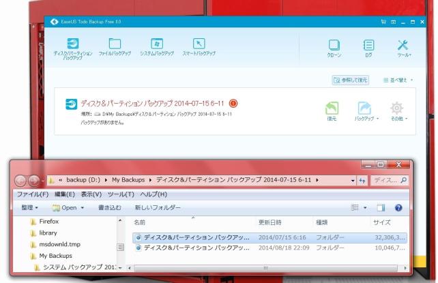The height and width of the screenshot is (283, 438).
Task: Open the 整理 dropdown
Action: click(x=29, y=207)
